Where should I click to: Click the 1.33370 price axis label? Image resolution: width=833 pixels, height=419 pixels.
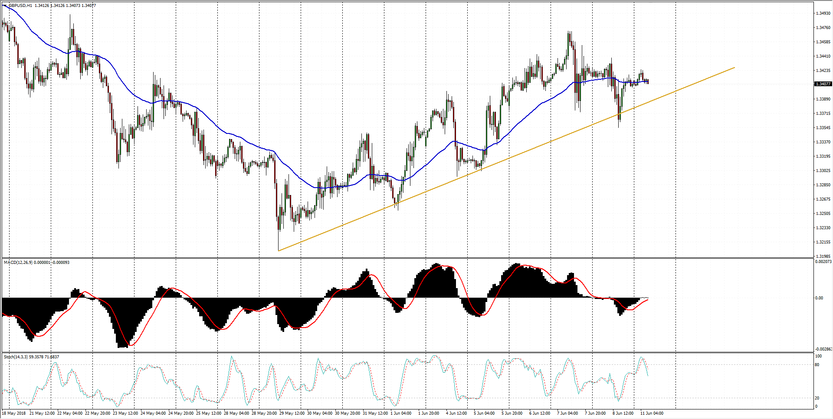823,142
